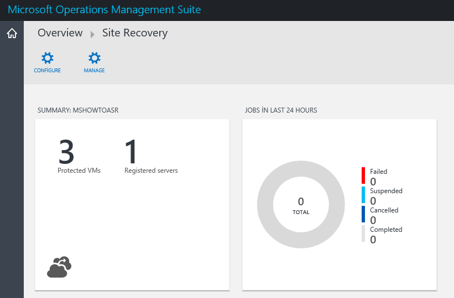The height and width of the screenshot is (298, 454).
Task: Select the Failed jobs legend label
Action: click(x=378, y=172)
